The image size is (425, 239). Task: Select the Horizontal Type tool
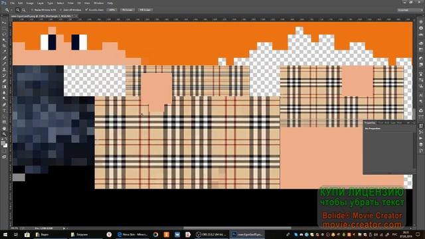coord(4,111)
